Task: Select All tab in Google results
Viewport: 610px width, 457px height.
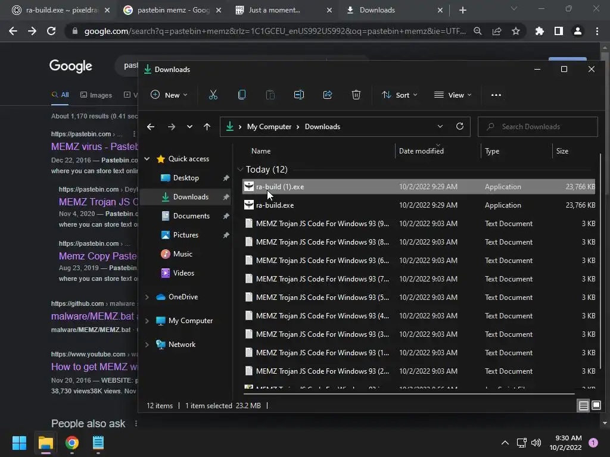Action: point(60,95)
